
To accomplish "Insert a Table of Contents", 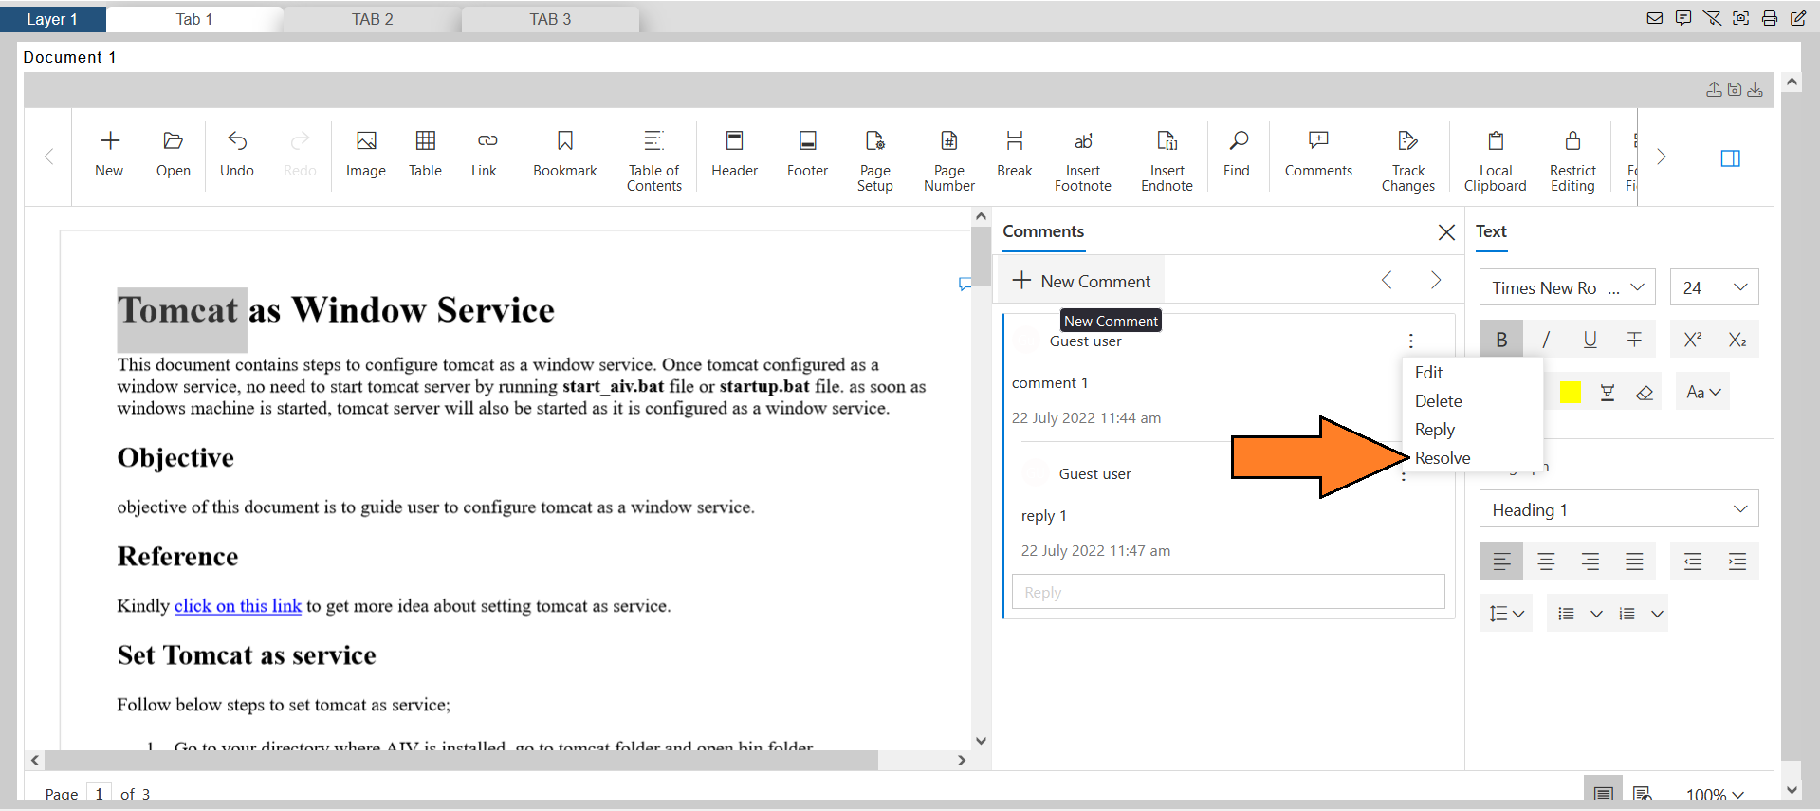I will pos(654,160).
